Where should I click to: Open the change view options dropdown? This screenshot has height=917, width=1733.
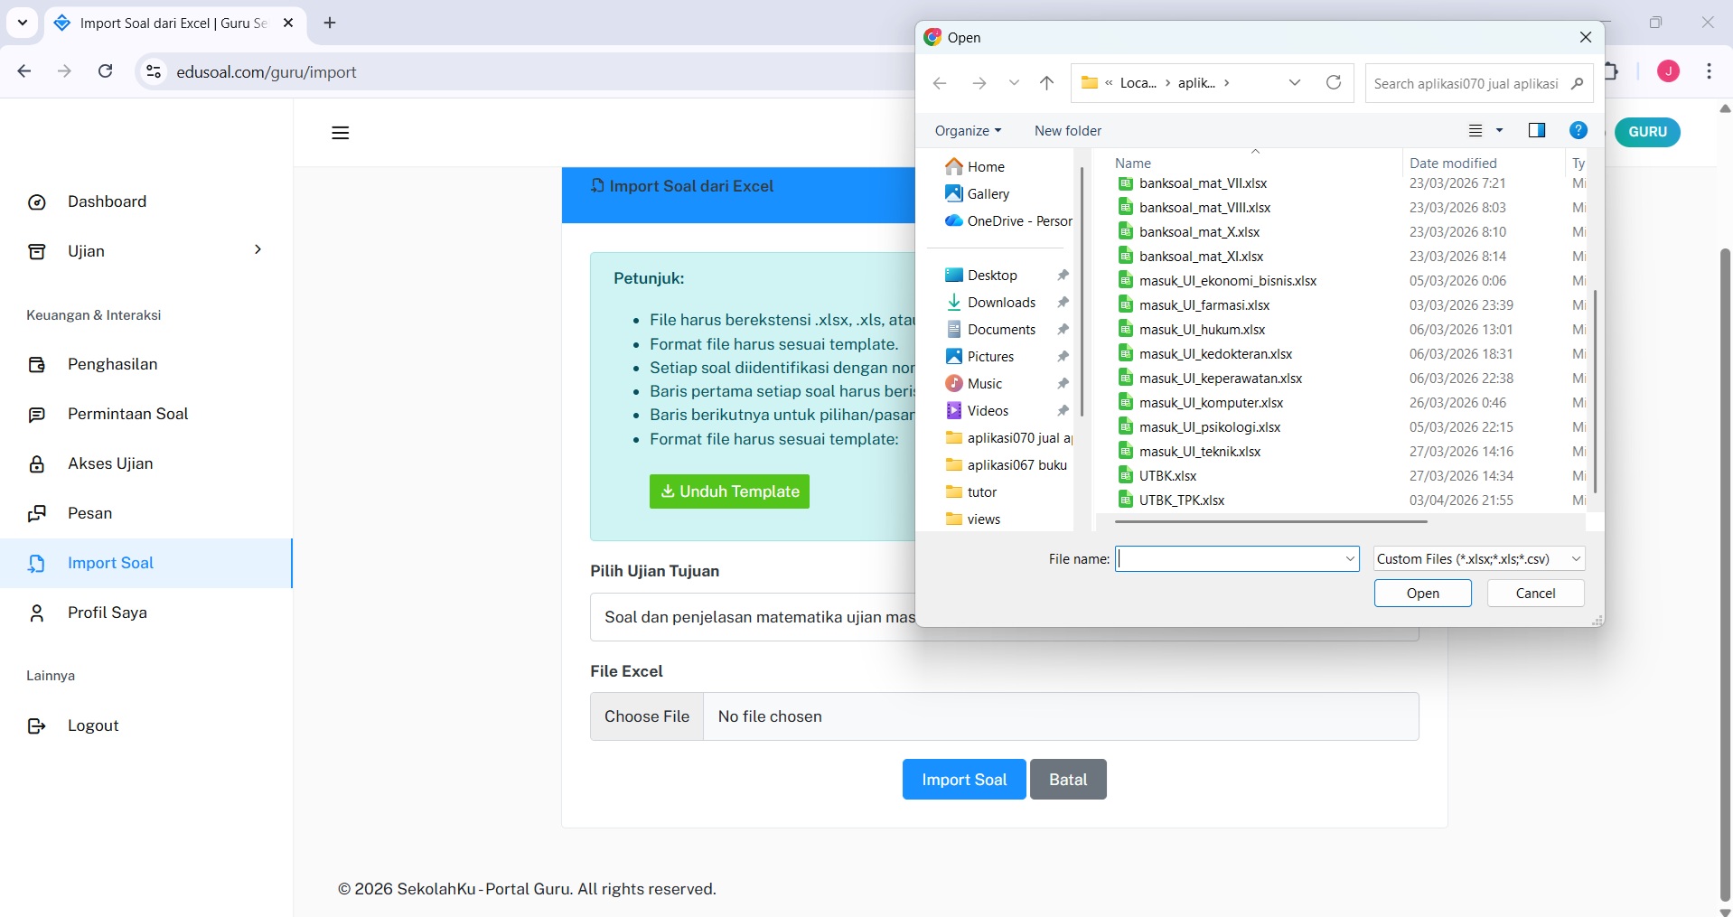(1499, 131)
